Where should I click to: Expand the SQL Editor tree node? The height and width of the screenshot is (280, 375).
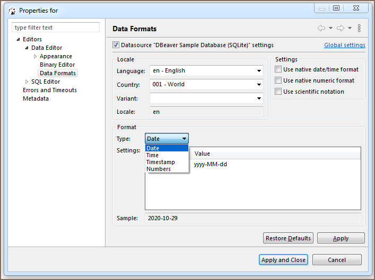[27, 82]
